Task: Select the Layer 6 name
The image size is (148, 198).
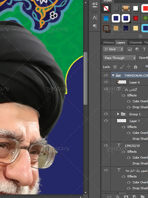Action: tap(135, 82)
